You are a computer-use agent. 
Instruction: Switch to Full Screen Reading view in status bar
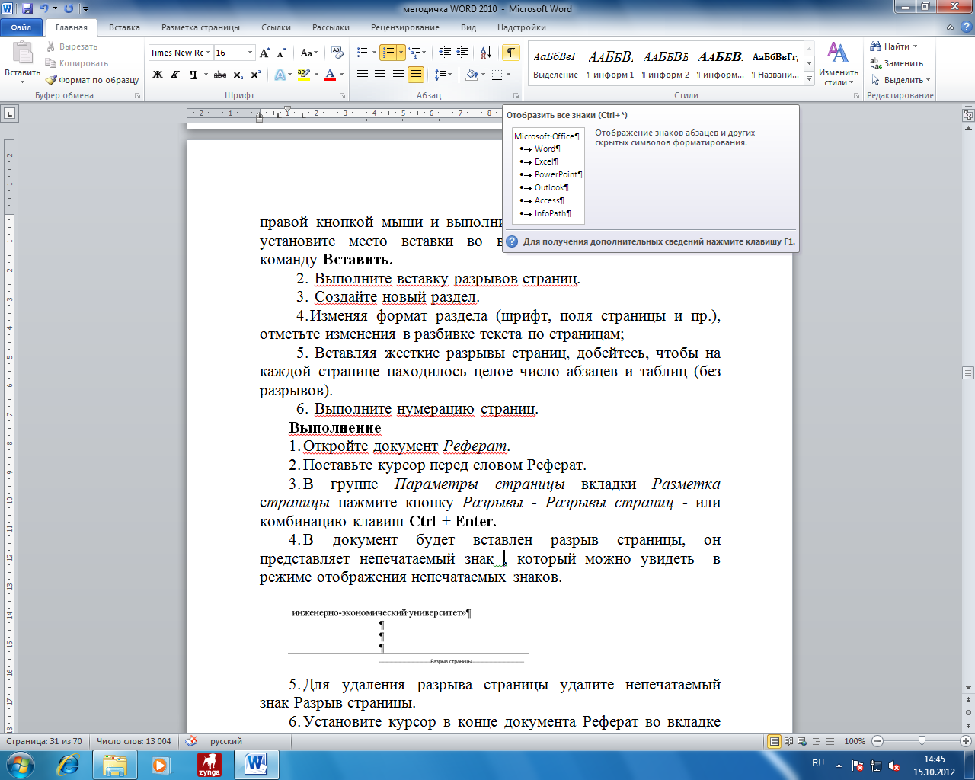click(x=789, y=741)
